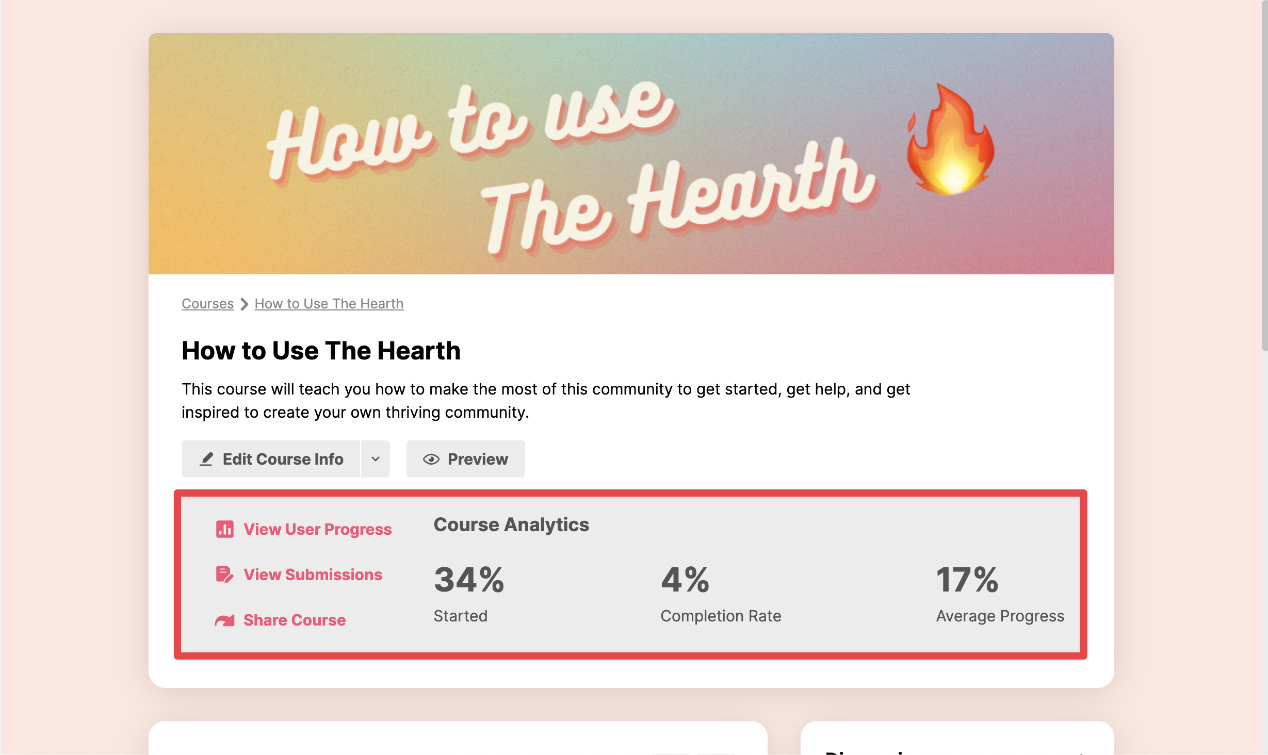The image size is (1268, 755).
Task: Open the How to Use The Hearth breadcrumb
Action: pyautogui.click(x=329, y=304)
